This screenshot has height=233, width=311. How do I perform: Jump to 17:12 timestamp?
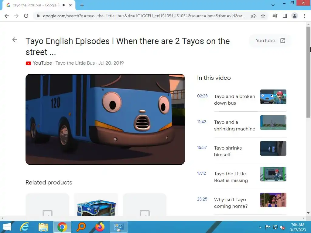click(202, 173)
